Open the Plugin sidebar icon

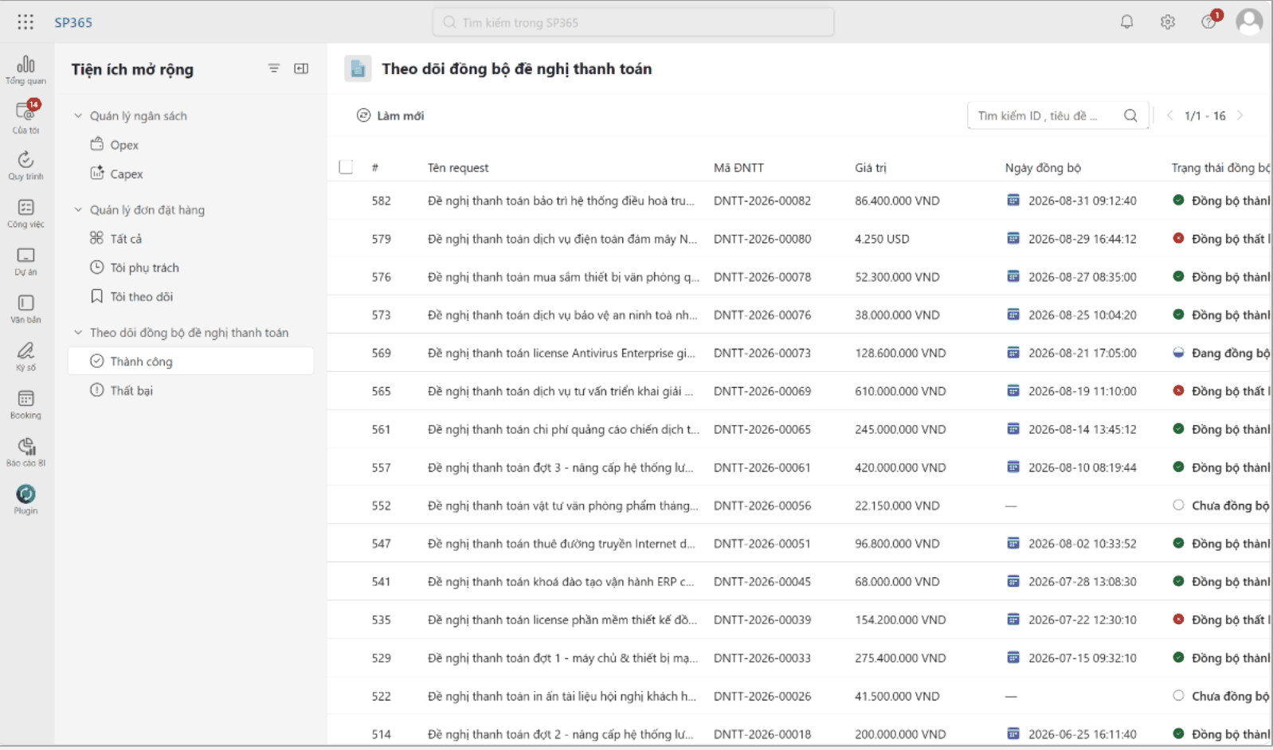pyautogui.click(x=25, y=499)
